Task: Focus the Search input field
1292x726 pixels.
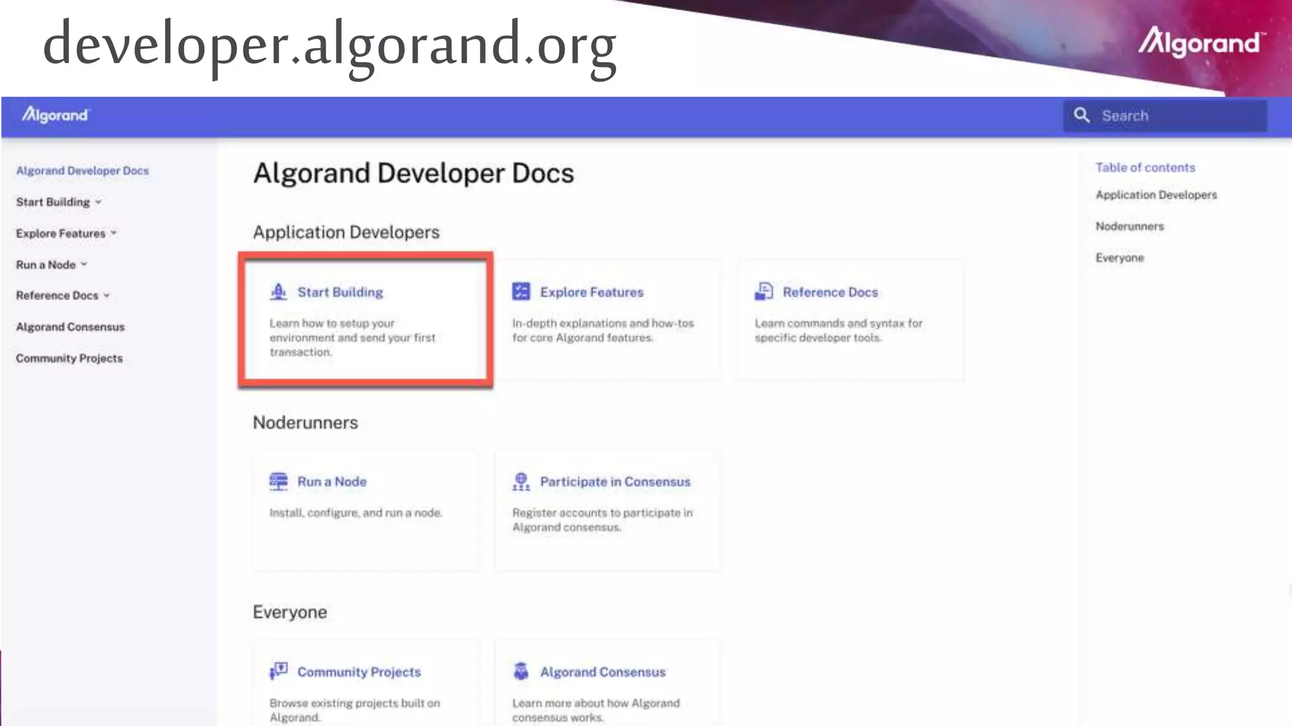Action: [x=1165, y=116]
